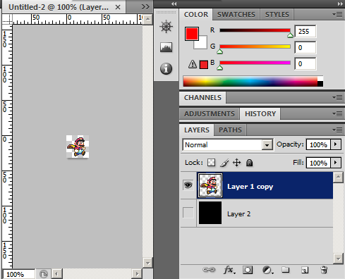Open the layer style fx menu

[229, 270]
